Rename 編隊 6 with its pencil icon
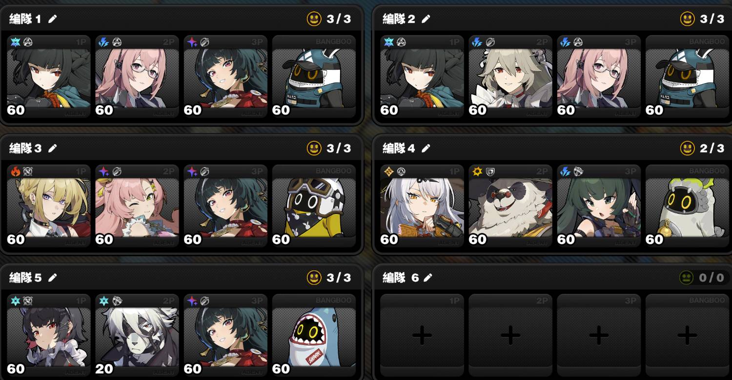The width and height of the screenshot is (732, 380). coord(428,278)
